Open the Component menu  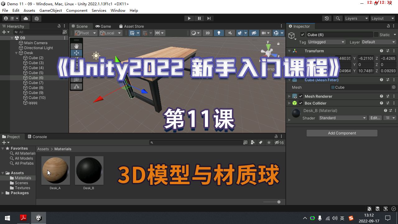coord(77,10)
